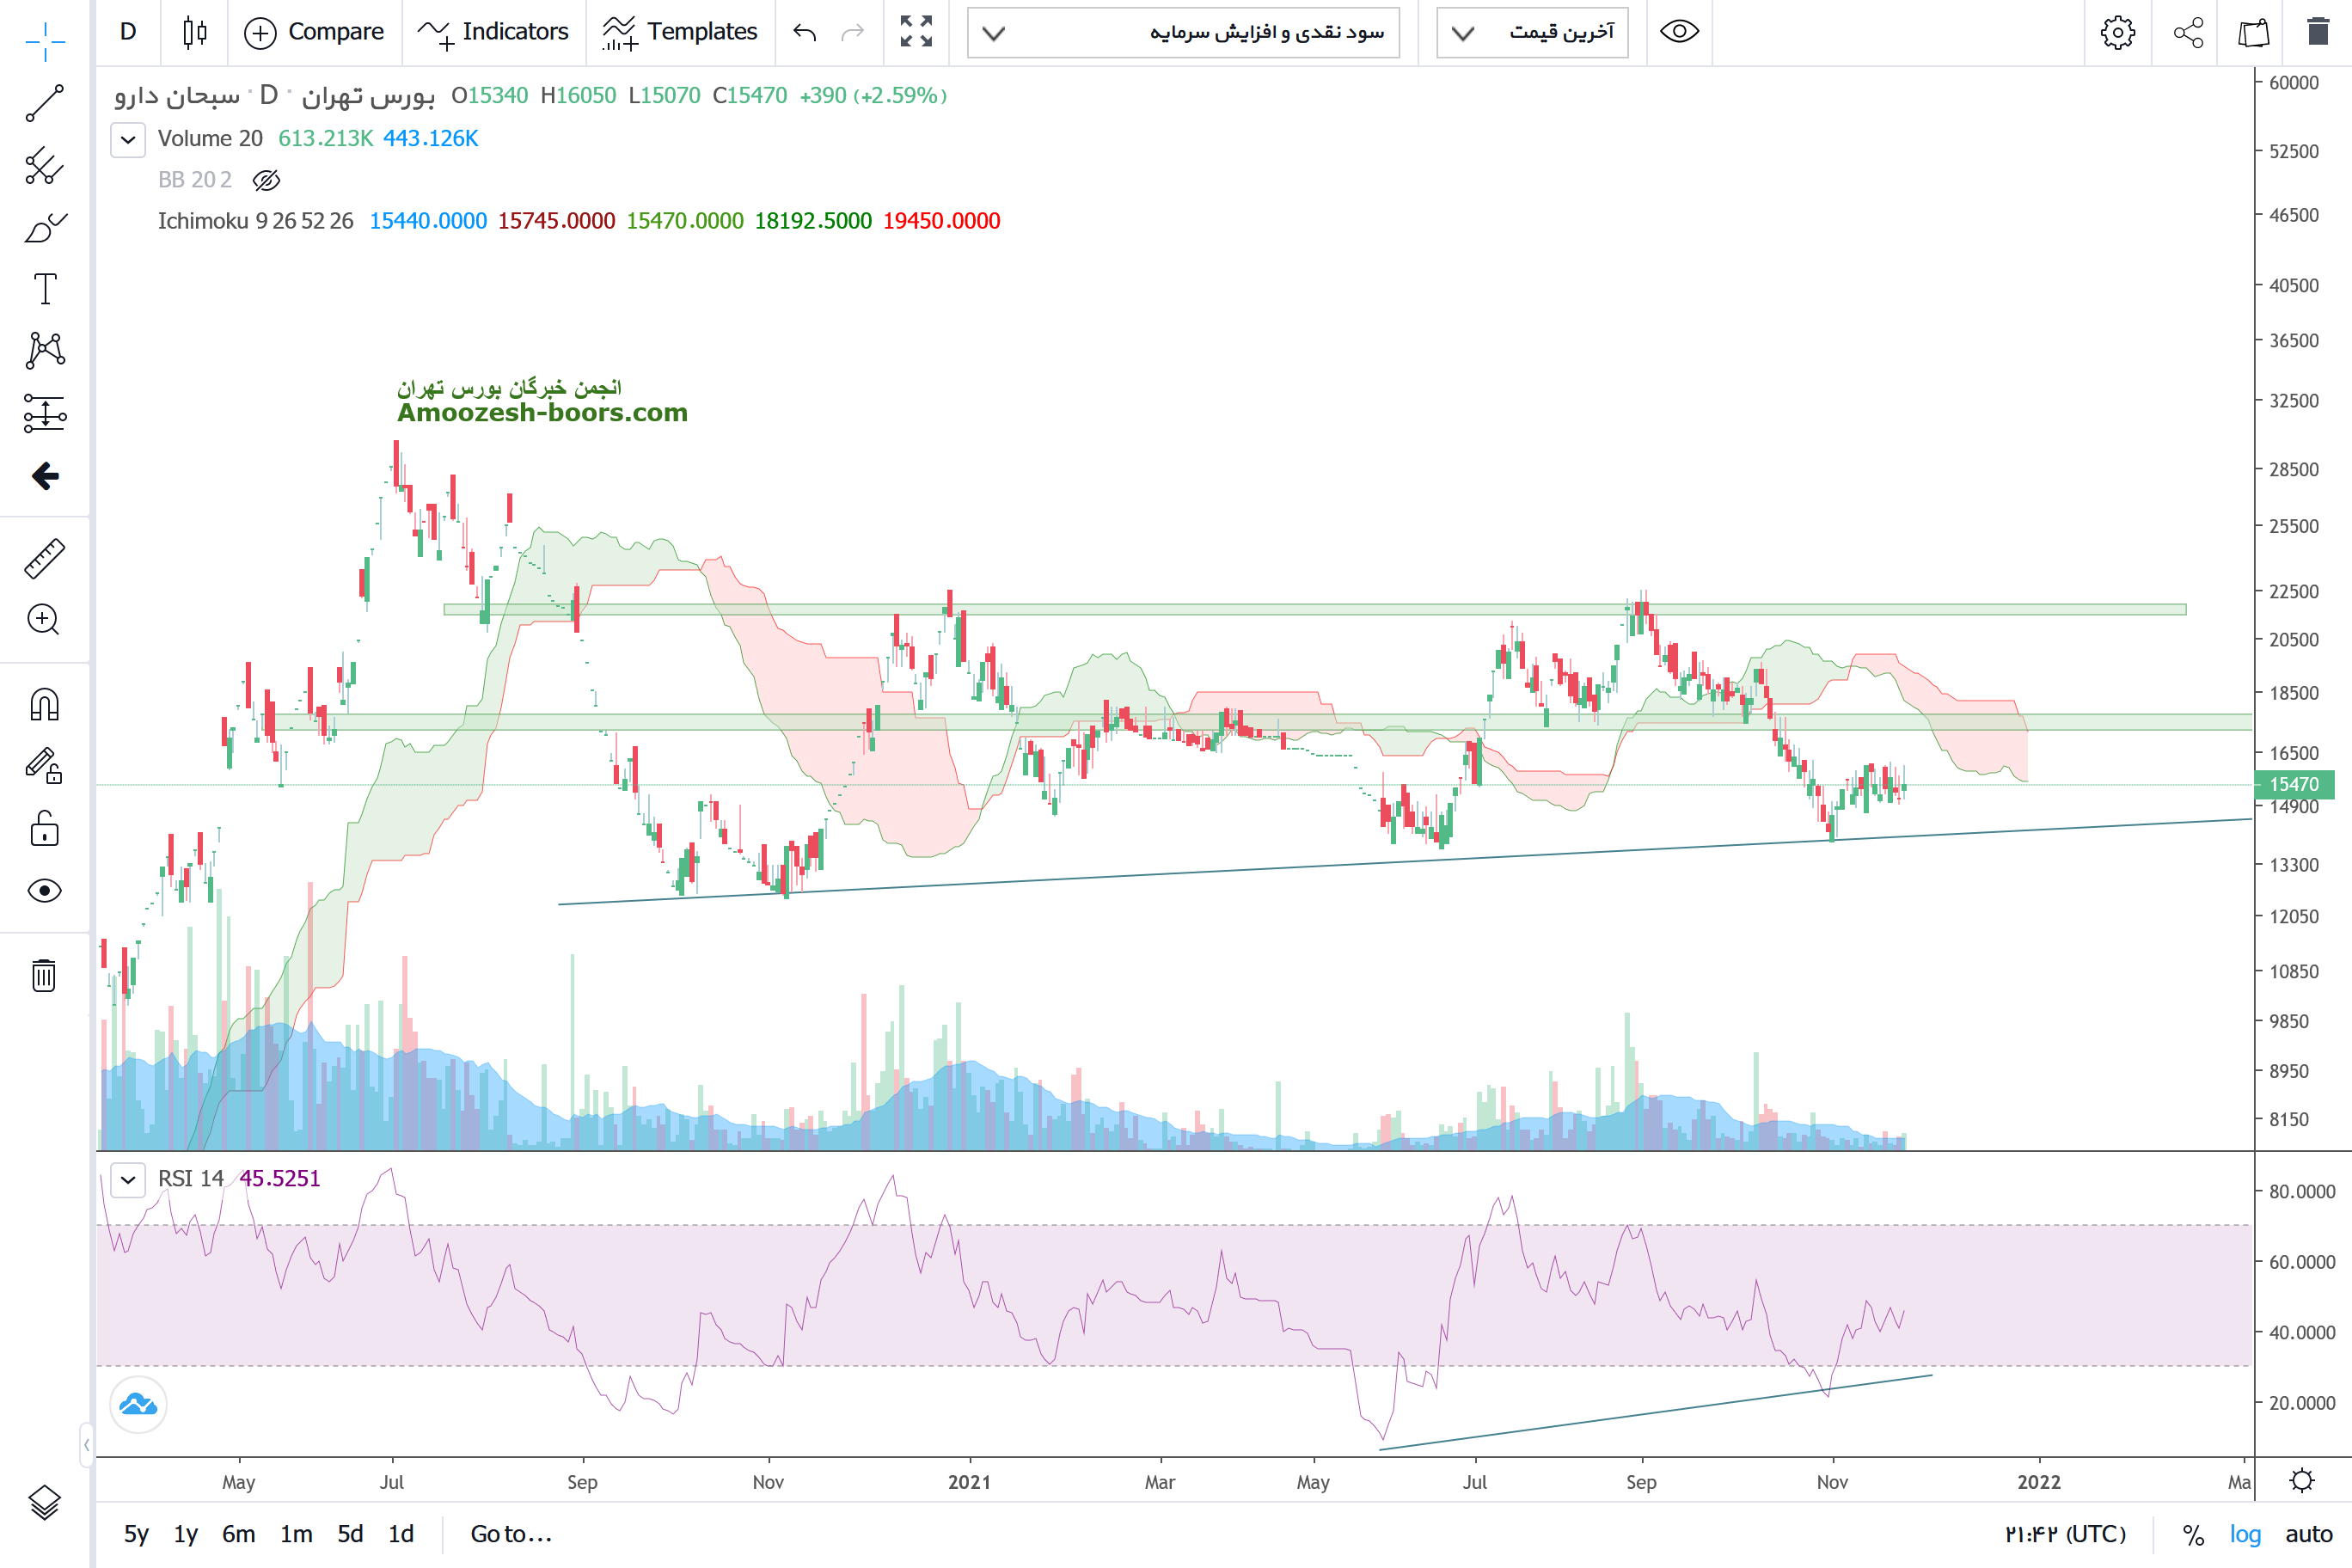This screenshot has width=2352, height=1568.
Task: Select the trend line drawing tool
Action: click(x=45, y=102)
